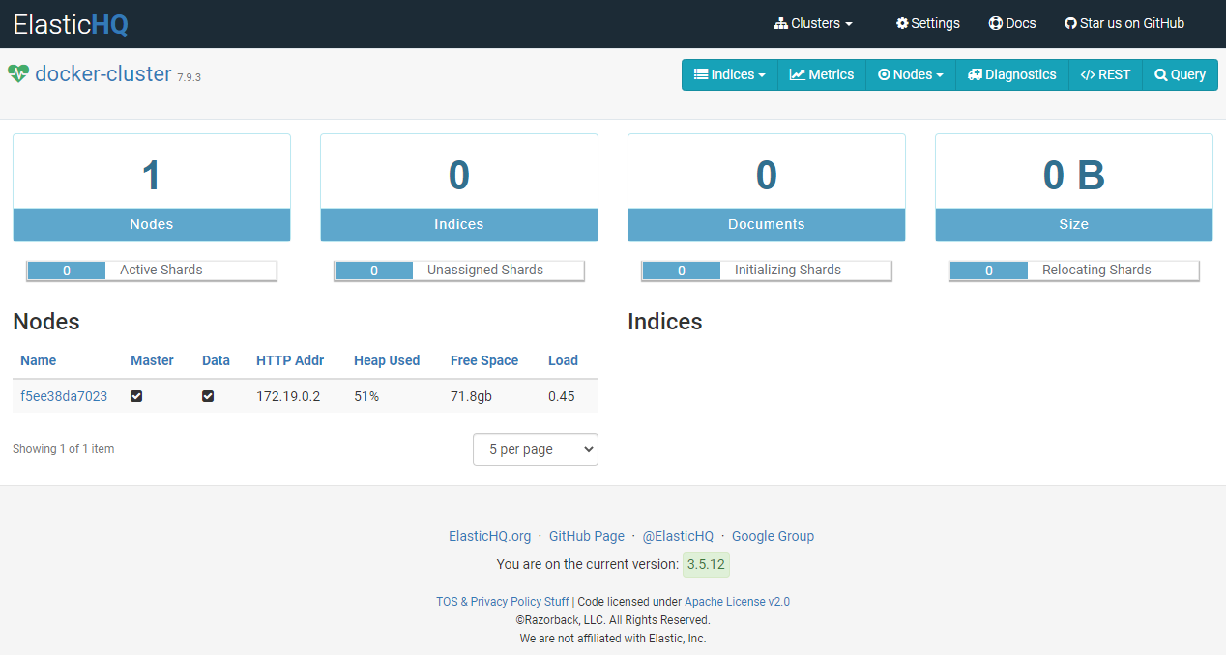Open TOS & Privacy Policy Stuff
Screen dimensions: 1226x655
coord(503,601)
